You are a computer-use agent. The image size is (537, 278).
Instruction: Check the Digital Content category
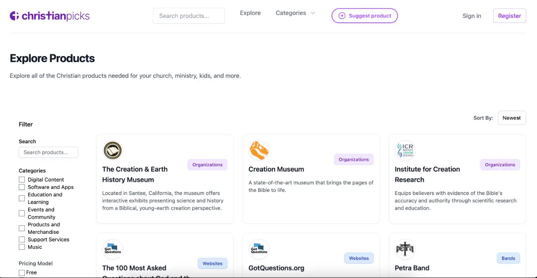[x=22, y=179]
